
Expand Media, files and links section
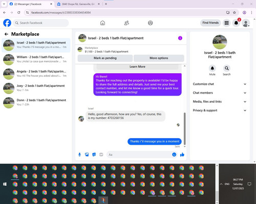tap(220, 102)
